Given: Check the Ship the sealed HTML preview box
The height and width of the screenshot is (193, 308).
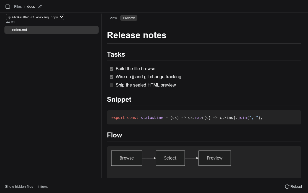Looking at the screenshot, I should 111,85.
